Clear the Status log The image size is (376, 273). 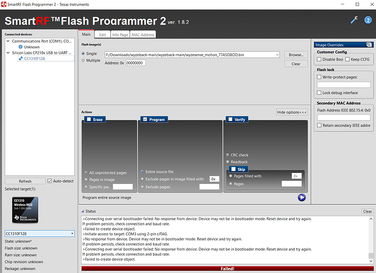click(x=367, y=211)
